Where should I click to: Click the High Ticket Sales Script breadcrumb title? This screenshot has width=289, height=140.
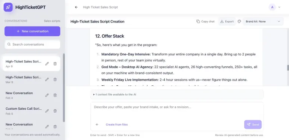(x=100, y=7)
